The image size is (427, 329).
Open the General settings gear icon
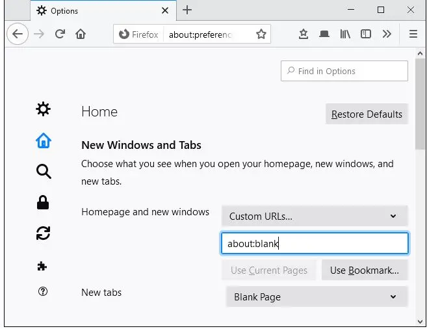(43, 109)
